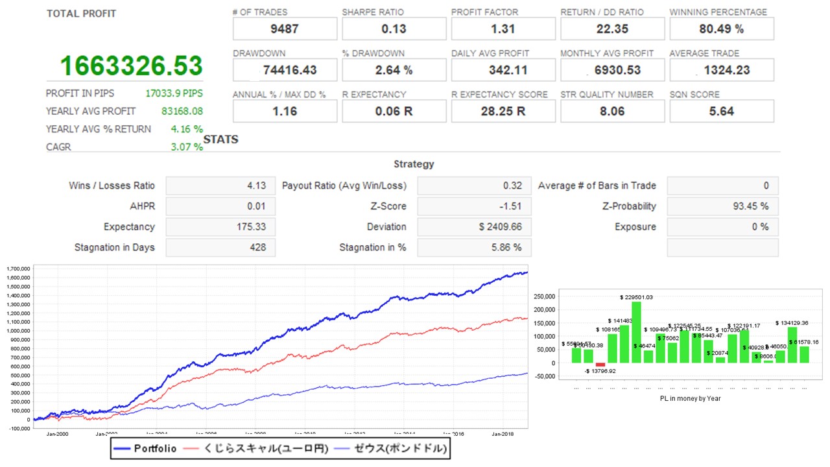Click the daily avg profit value 342.11
The width and height of the screenshot is (830, 467).
pos(503,70)
